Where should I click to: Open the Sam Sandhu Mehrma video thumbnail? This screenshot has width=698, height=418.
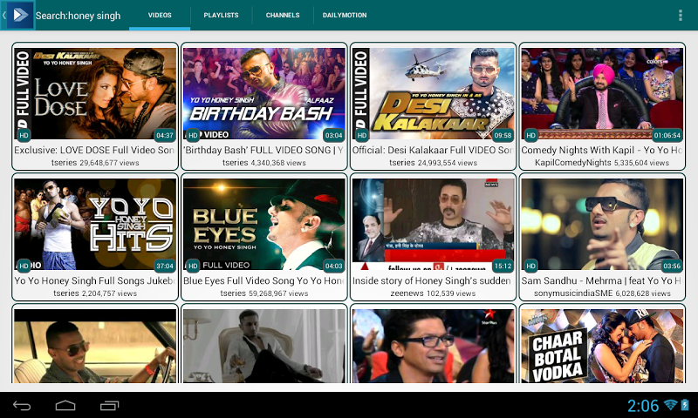[x=602, y=225]
